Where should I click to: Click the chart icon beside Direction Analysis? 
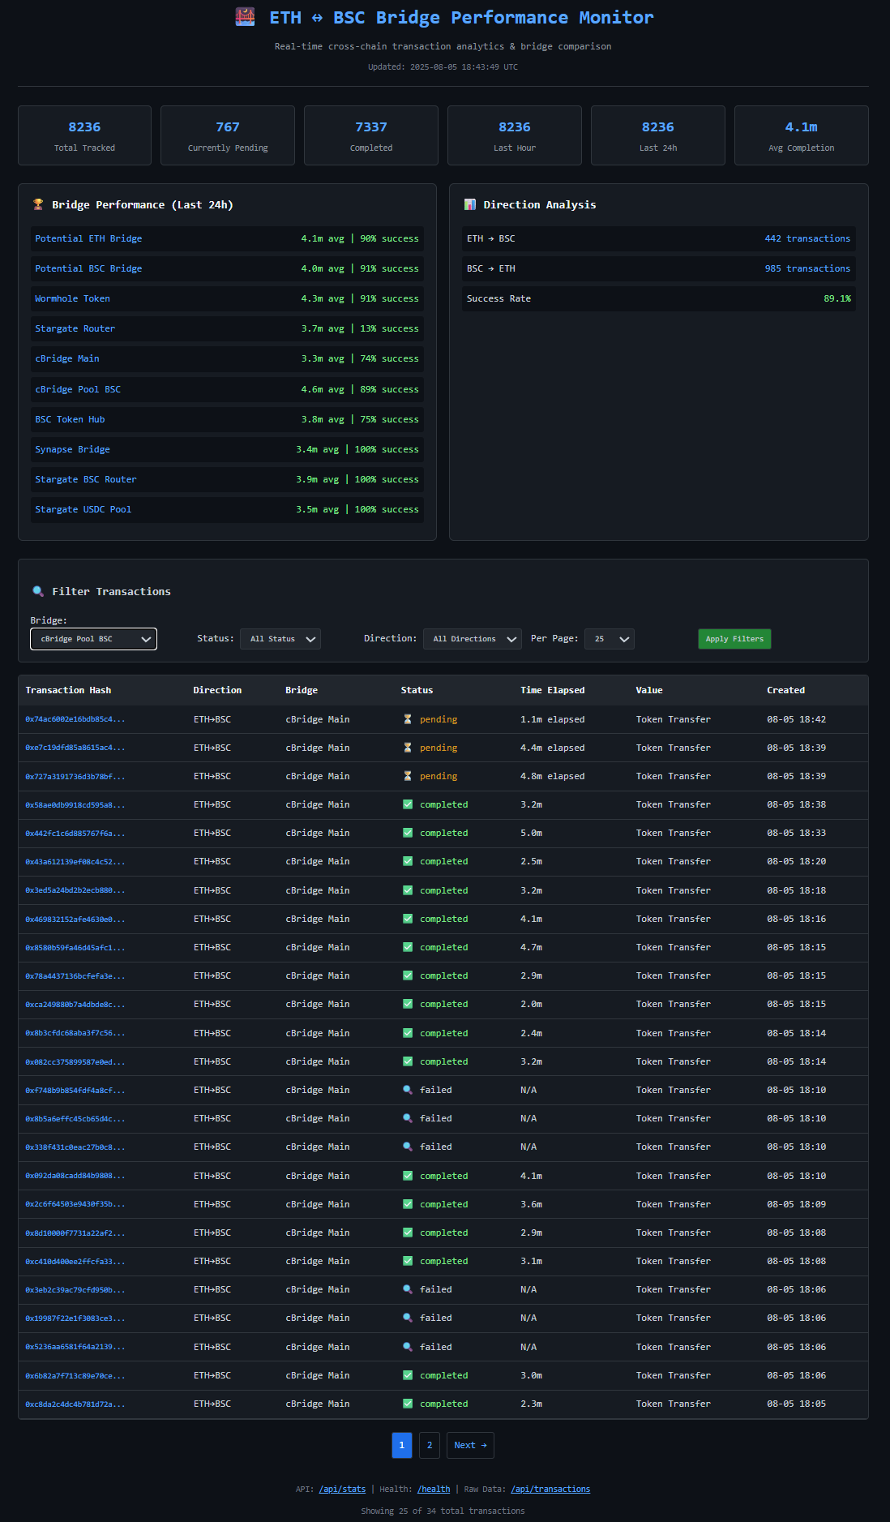coord(469,204)
